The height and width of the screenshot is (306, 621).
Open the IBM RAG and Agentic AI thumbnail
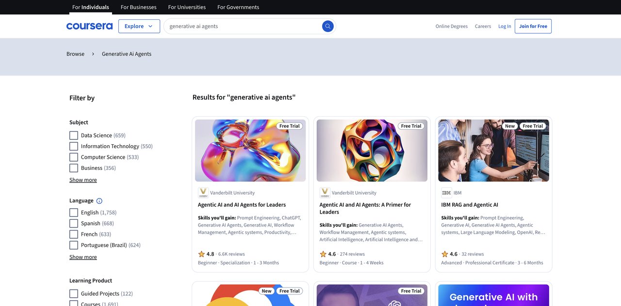[493, 151]
